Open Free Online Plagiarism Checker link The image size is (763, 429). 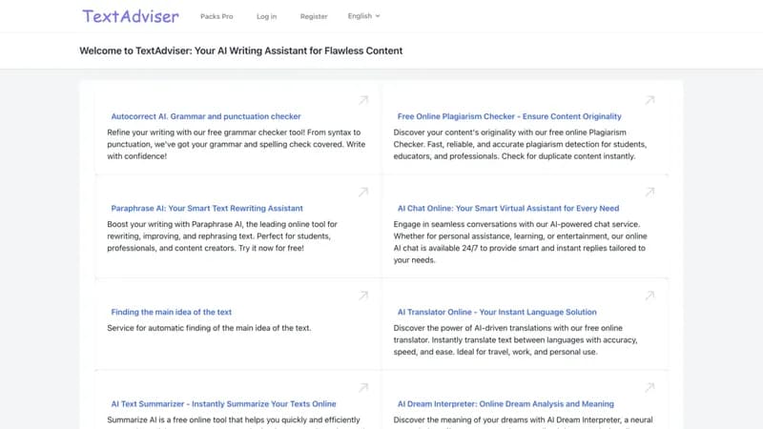509,116
